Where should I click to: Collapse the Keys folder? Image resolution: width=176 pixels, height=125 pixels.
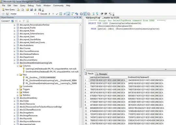click(18, 75)
